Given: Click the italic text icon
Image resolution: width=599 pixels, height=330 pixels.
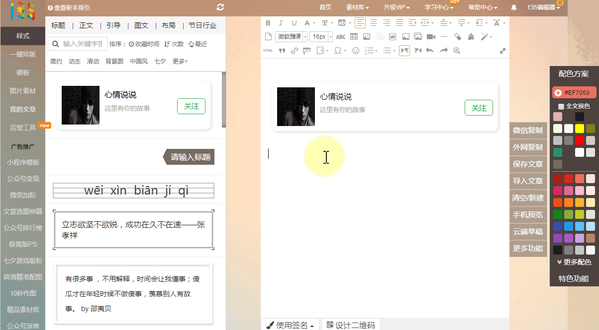Looking at the screenshot, I should point(281,23).
